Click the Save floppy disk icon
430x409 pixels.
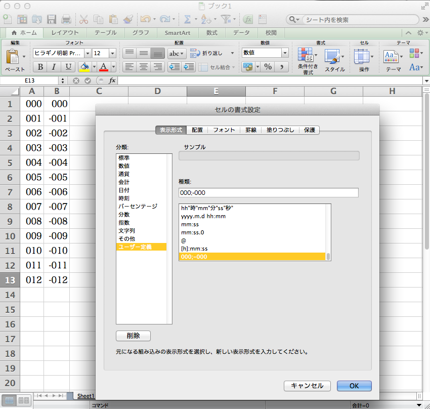[52, 19]
